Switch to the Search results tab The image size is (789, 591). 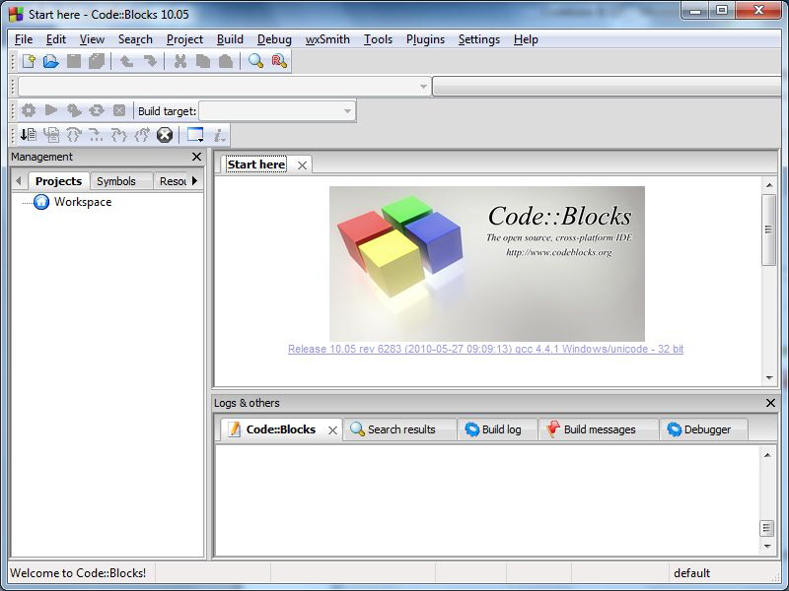click(401, 429)
